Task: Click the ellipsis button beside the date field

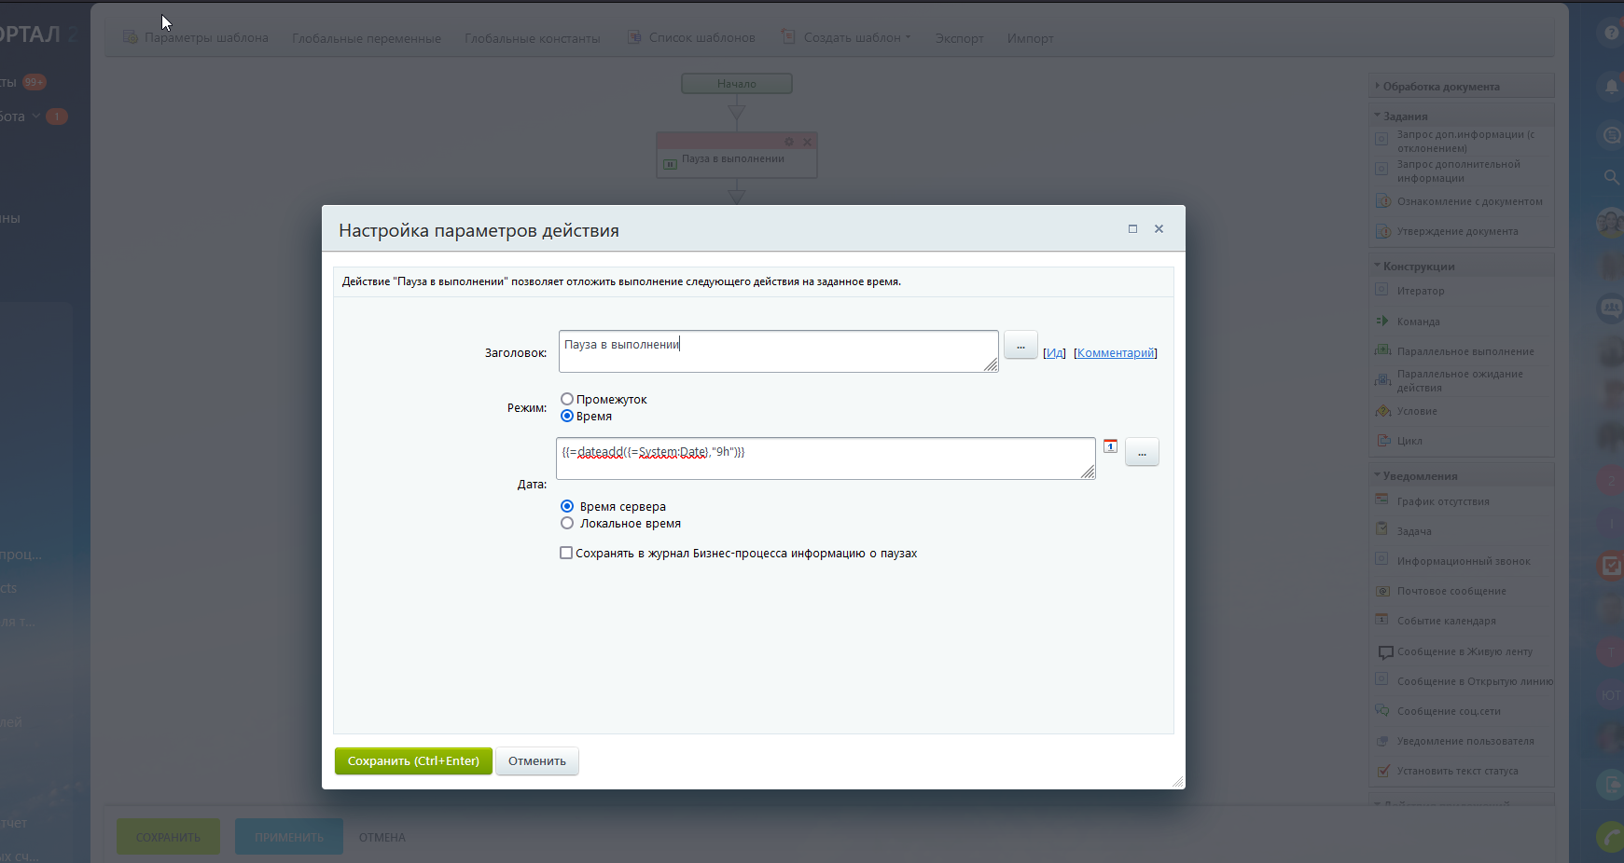Action: [1142, 453]
